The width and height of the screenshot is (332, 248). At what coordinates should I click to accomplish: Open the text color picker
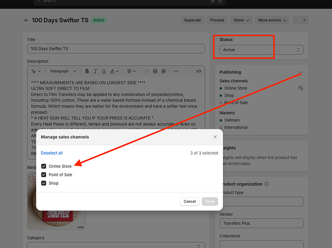click(x=114, y=71)
